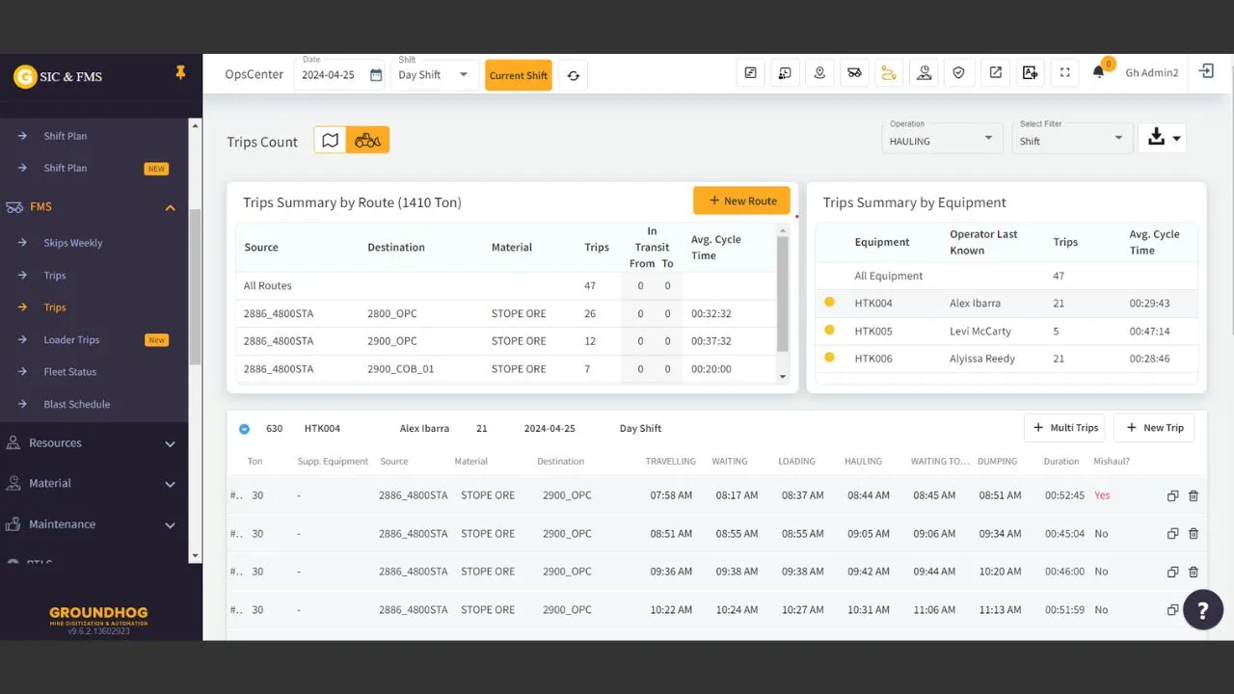Open the notifications bell
1234x694 pixels.
pos(1098,72)
